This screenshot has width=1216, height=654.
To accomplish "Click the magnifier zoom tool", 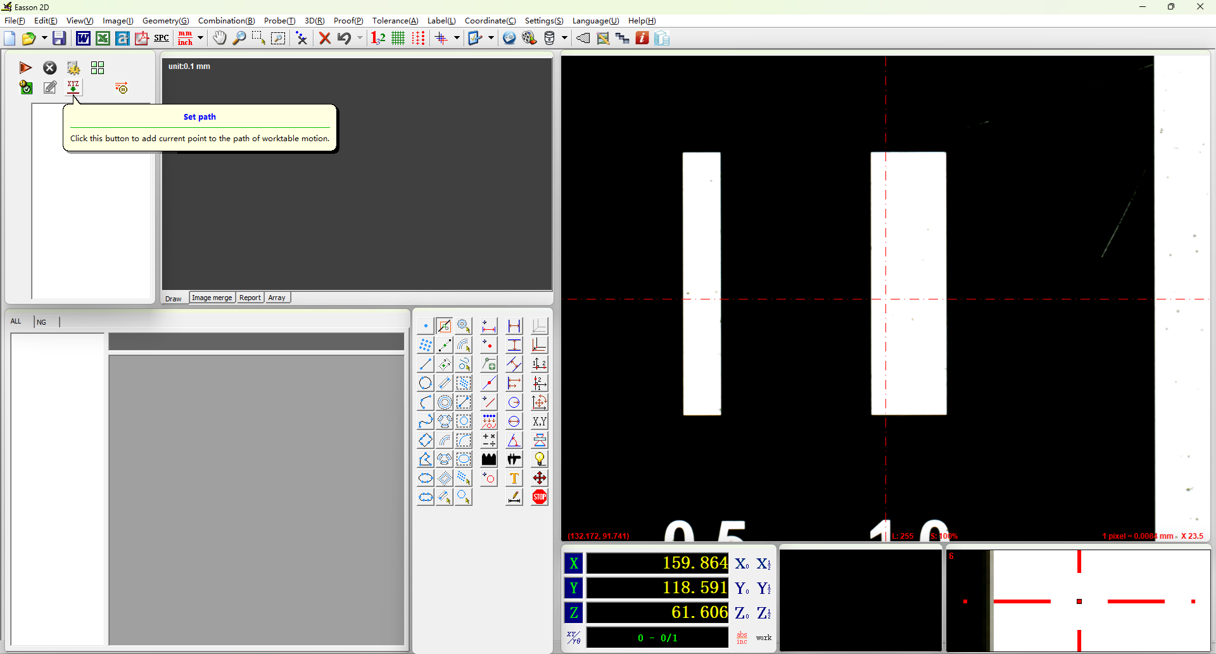I will coord(239,39).
